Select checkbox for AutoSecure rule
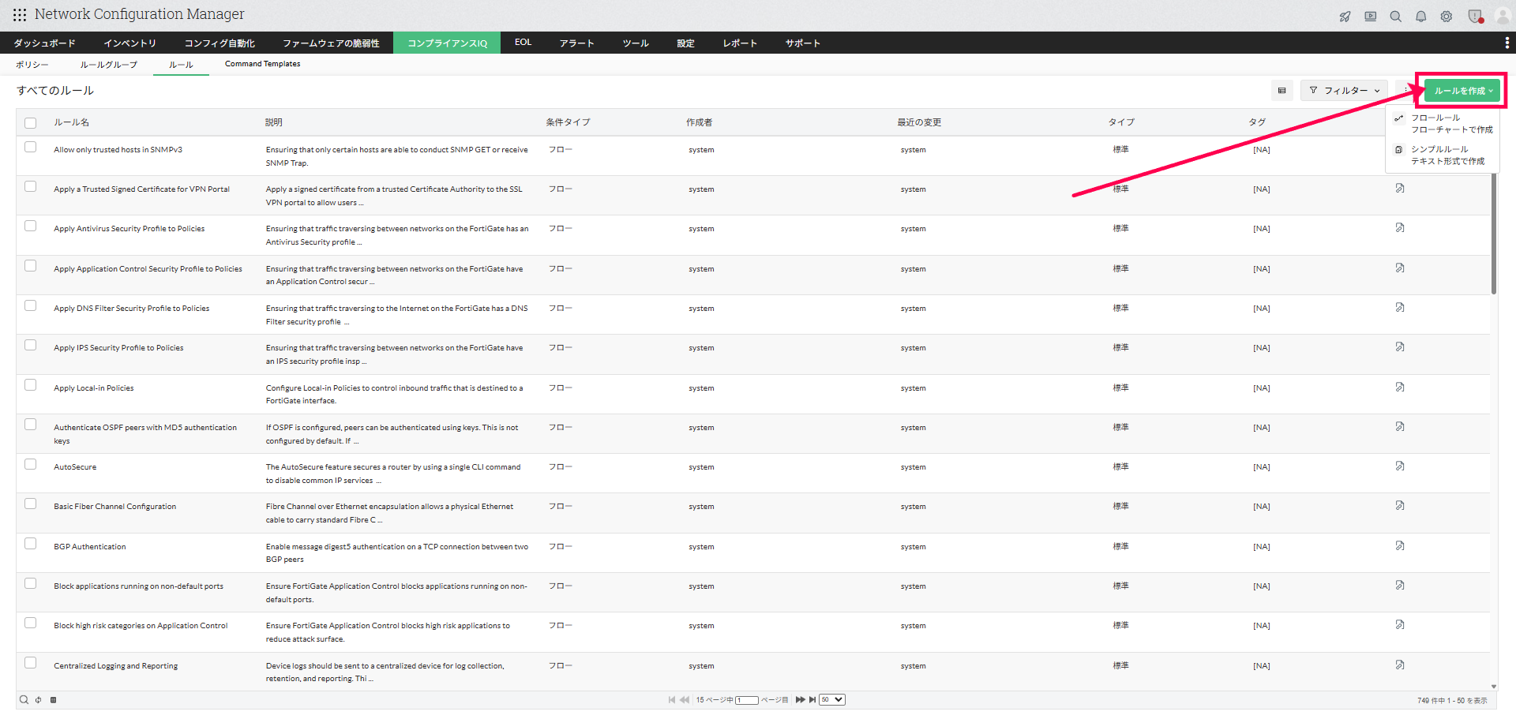 [31, 465]
